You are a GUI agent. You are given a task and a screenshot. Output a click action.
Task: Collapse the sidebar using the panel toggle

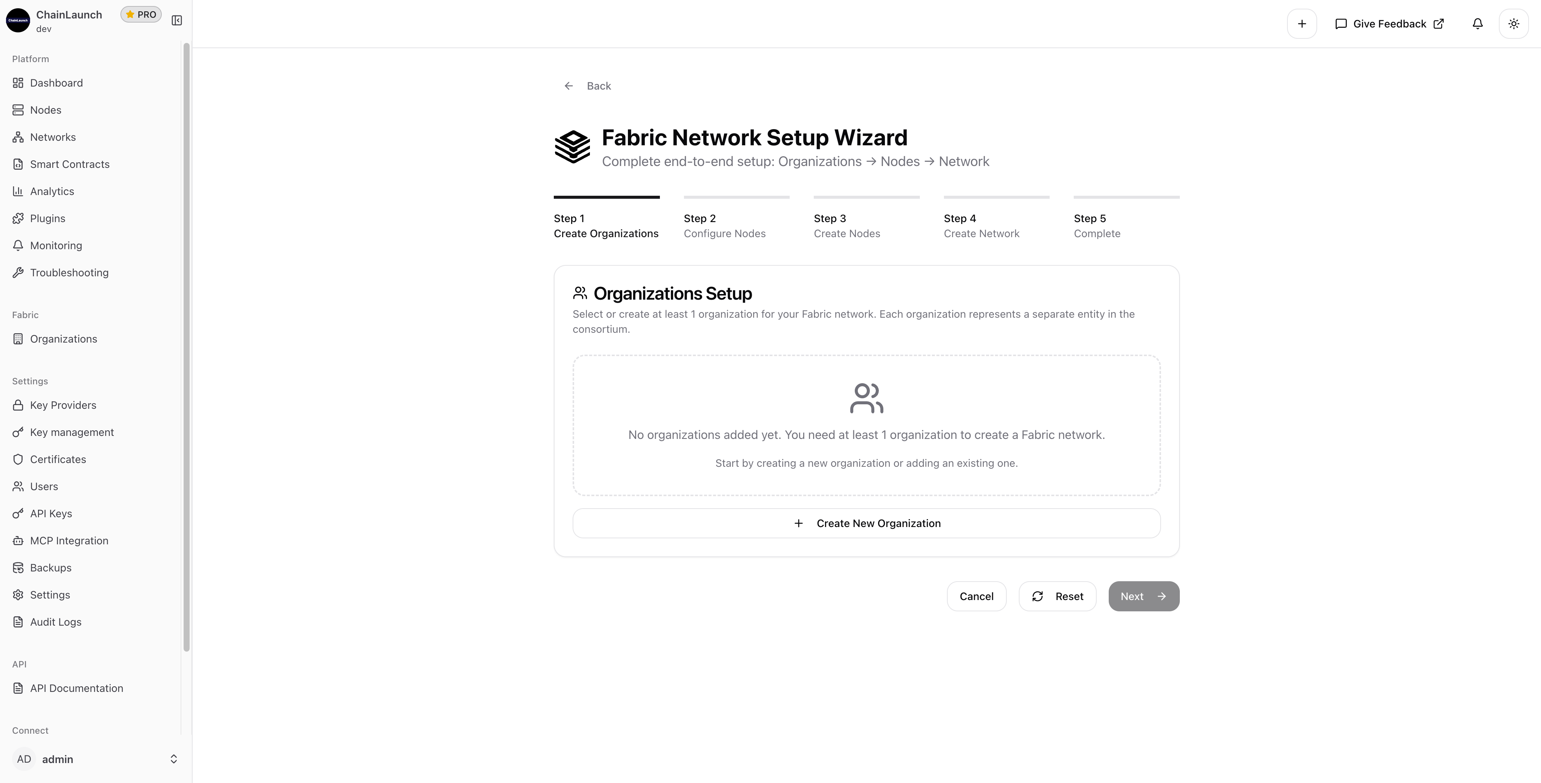[x=177, y=20]
